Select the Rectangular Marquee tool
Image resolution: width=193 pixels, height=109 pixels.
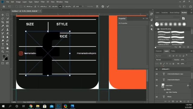[7, 15]
